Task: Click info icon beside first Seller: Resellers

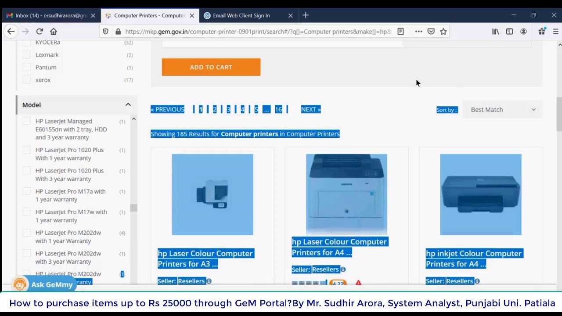Action: 209,281
